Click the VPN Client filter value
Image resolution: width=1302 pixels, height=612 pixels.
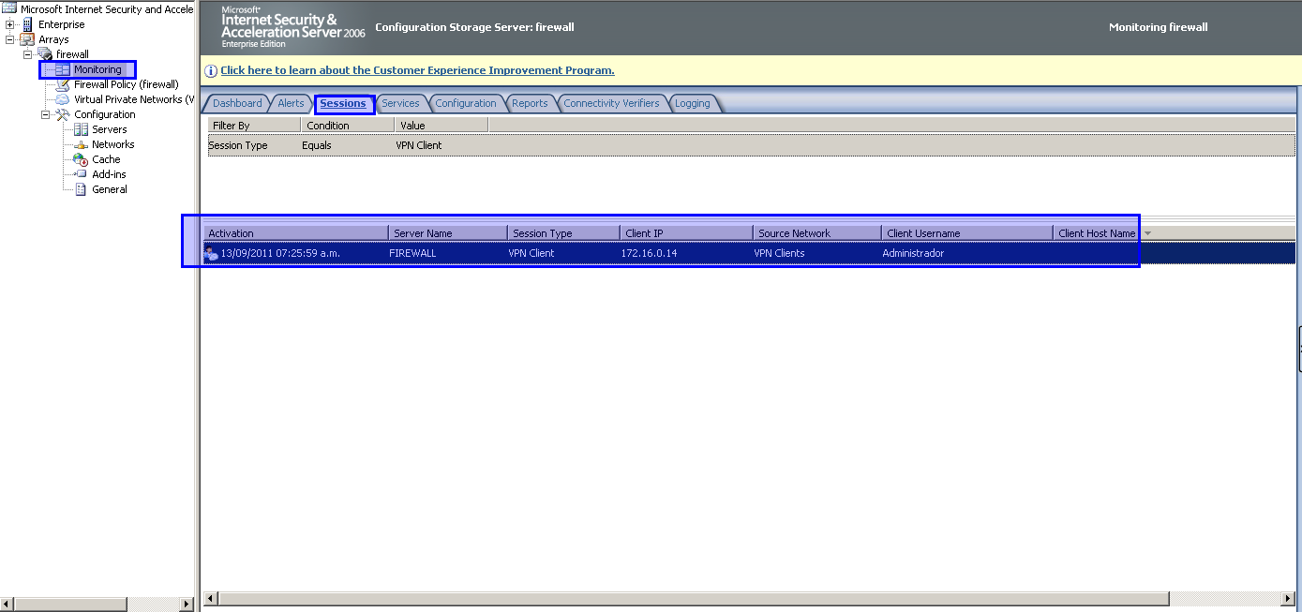point(419,145)
